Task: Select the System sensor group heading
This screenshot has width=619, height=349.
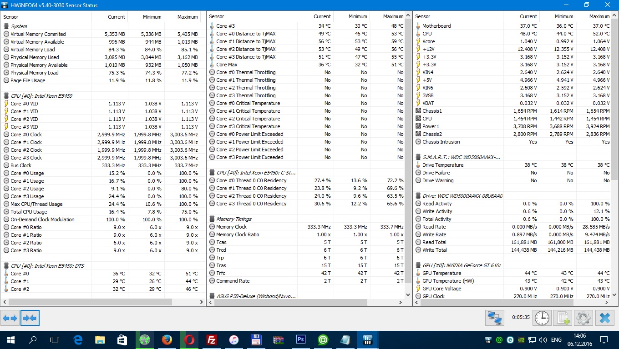Action: (19, 26)
